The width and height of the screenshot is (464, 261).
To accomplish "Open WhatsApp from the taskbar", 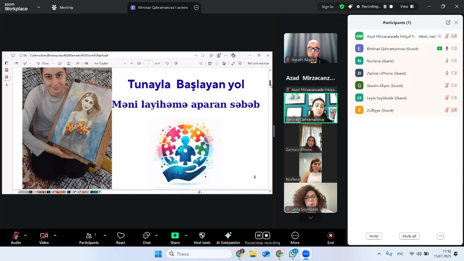I will (x=293, y=254).
